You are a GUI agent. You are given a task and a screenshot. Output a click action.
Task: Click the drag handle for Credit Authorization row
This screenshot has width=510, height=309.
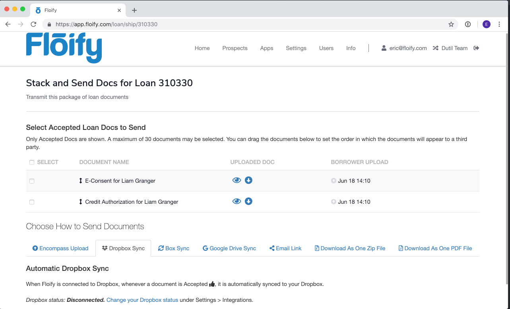click(81, 202)
